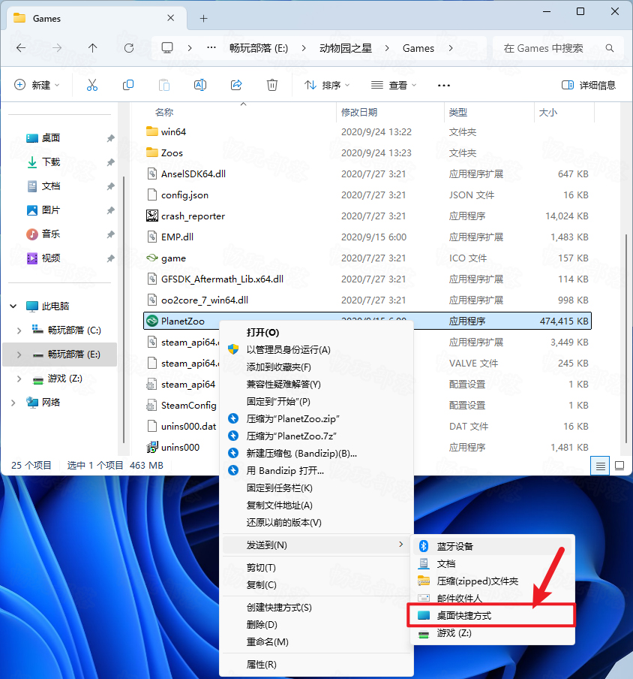Open the 新建 dropdown button

(x=37, y=85)
